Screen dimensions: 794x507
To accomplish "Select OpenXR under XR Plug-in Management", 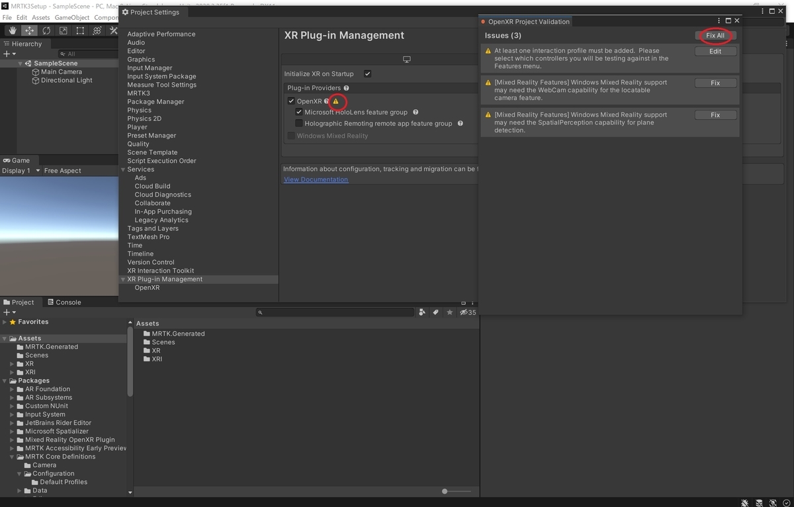I will click(147, 288).
